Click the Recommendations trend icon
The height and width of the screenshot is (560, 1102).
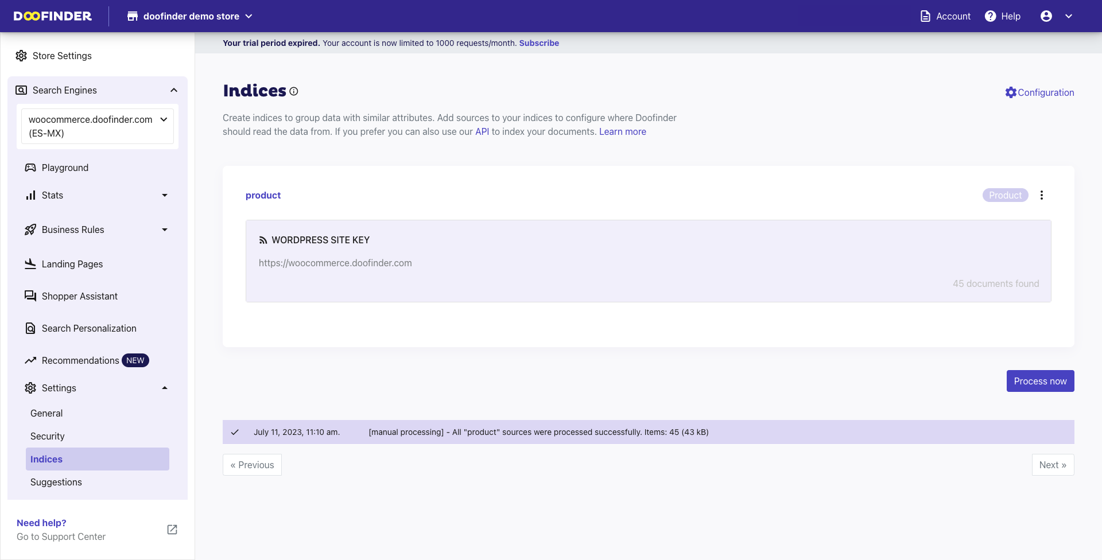[30, 360]
